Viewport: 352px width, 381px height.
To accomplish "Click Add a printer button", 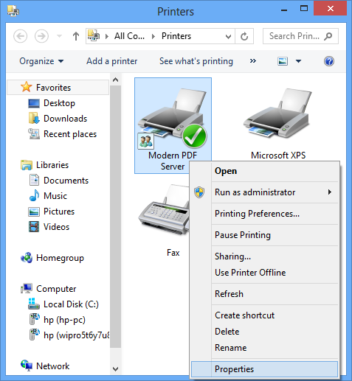I will pos(112,61).
